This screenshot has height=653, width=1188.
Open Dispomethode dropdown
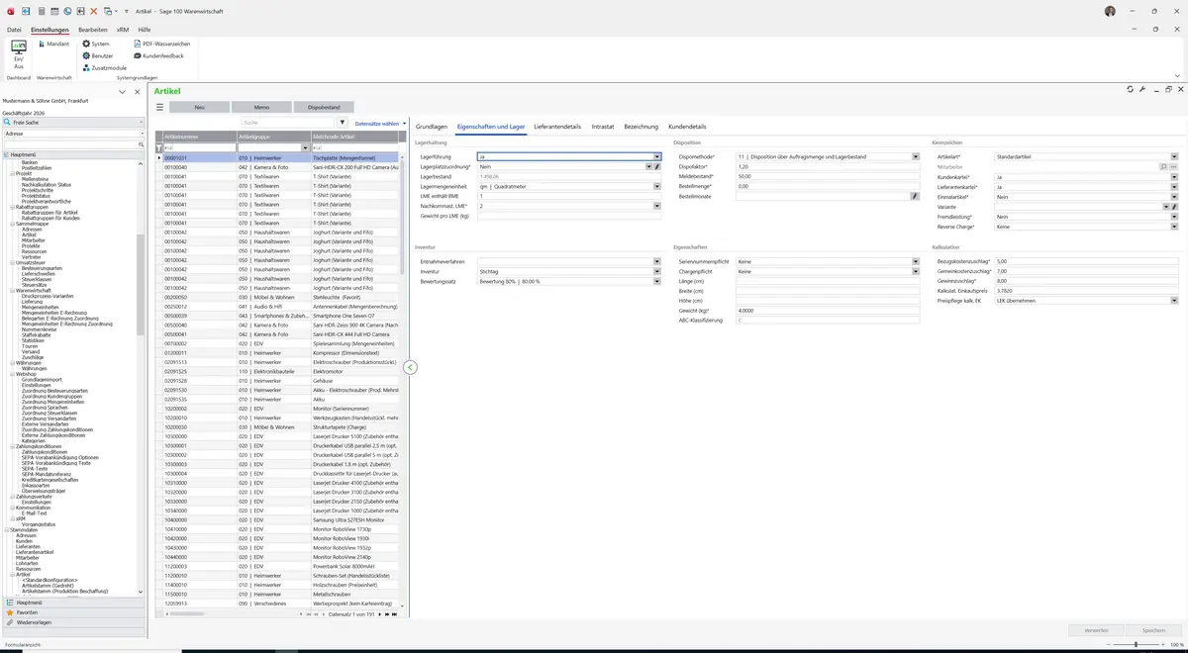(915, 156)
